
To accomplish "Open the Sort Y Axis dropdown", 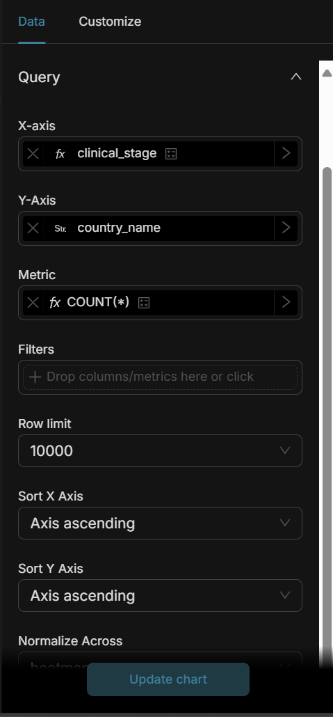I will click(160, 595).
